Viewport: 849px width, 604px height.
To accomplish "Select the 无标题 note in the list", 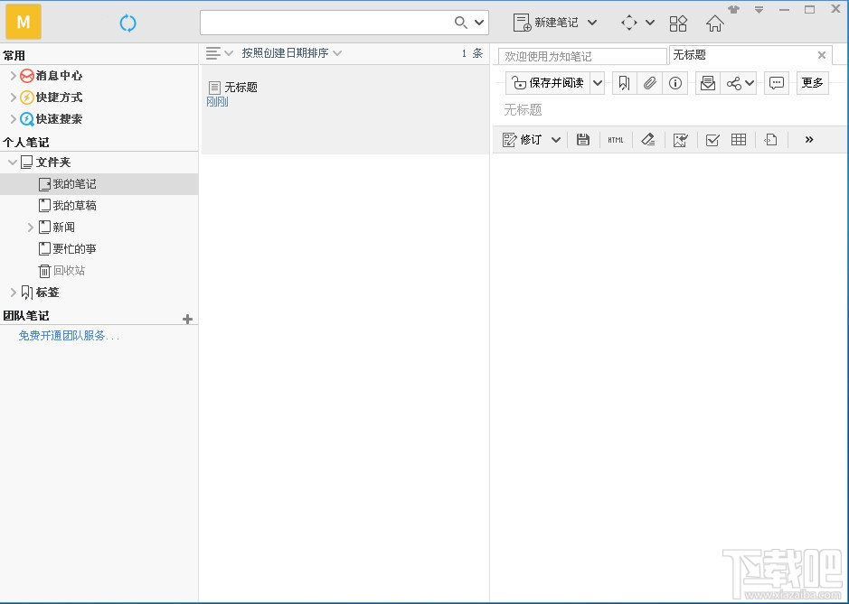I will tap(344, 110).
